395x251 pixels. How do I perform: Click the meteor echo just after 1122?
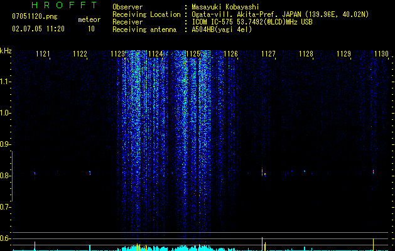pos(90,173)
